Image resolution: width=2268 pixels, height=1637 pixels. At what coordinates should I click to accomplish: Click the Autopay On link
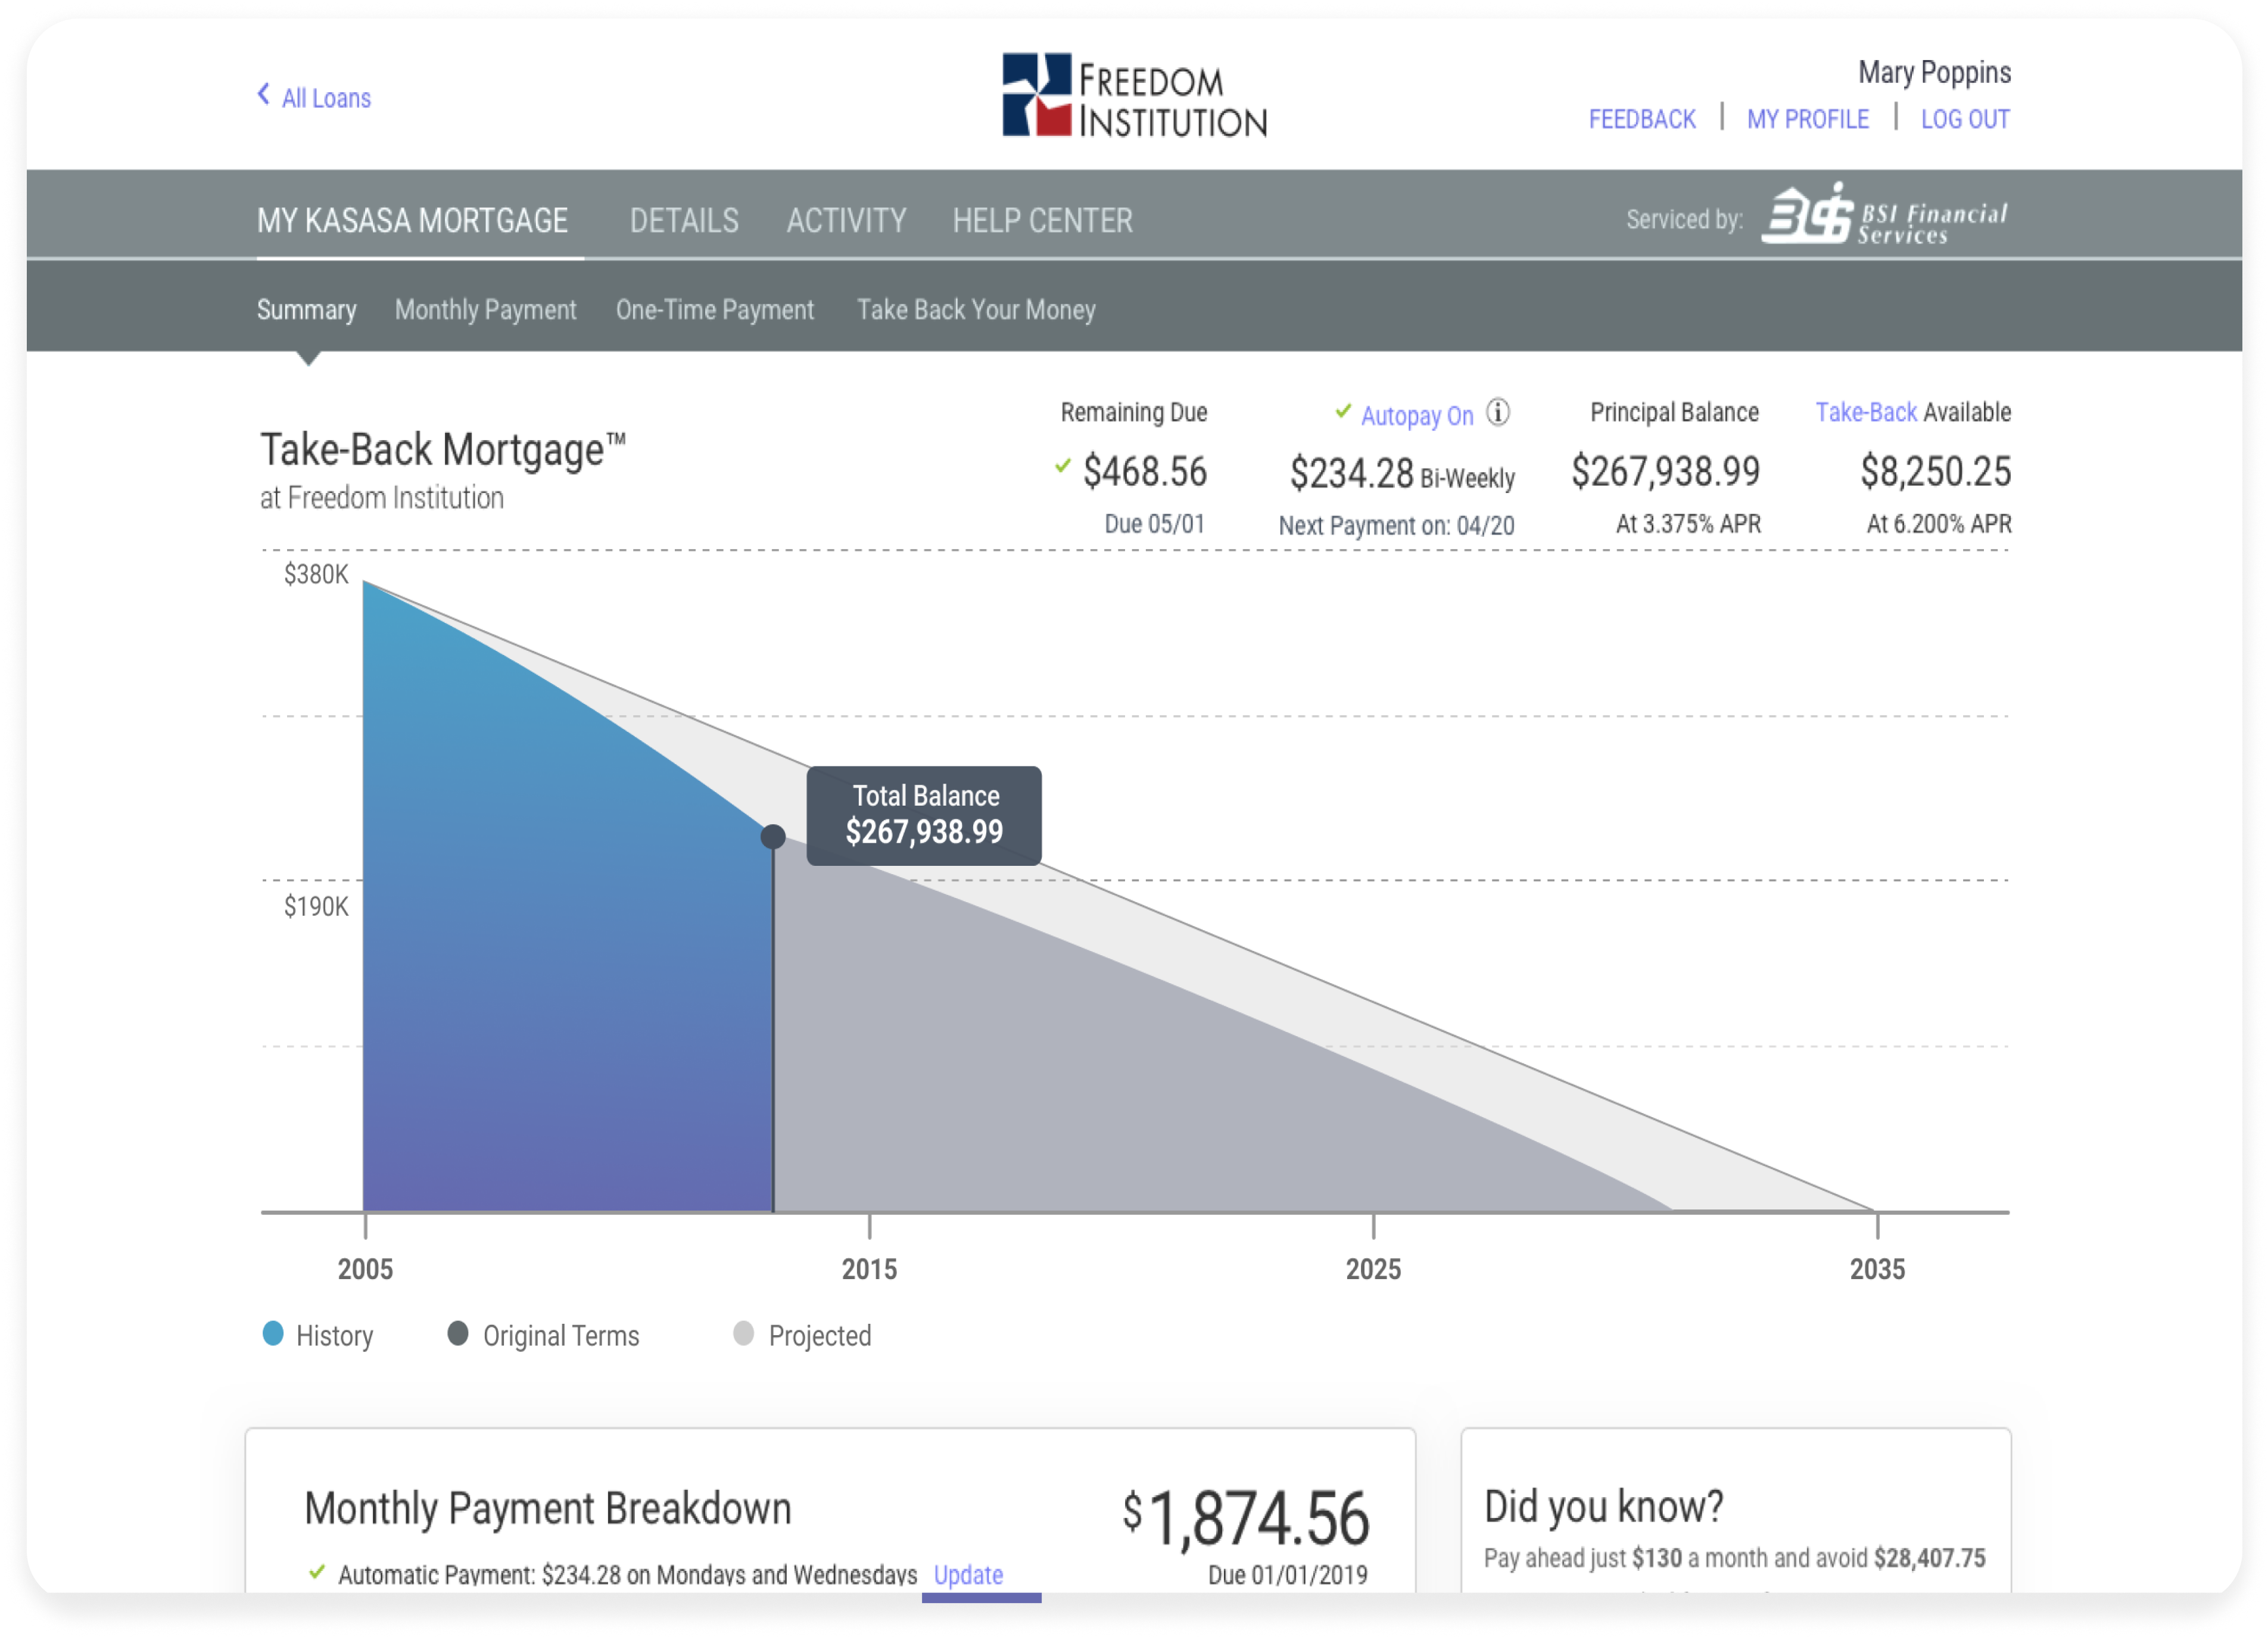pyautogui.click(x=1417, y=415)
